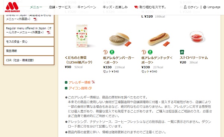Viewport: 224px width, 137px height.
Task: Select CSR（社会・環境活動）sidebar item
Action: click(x=29, y=60)
